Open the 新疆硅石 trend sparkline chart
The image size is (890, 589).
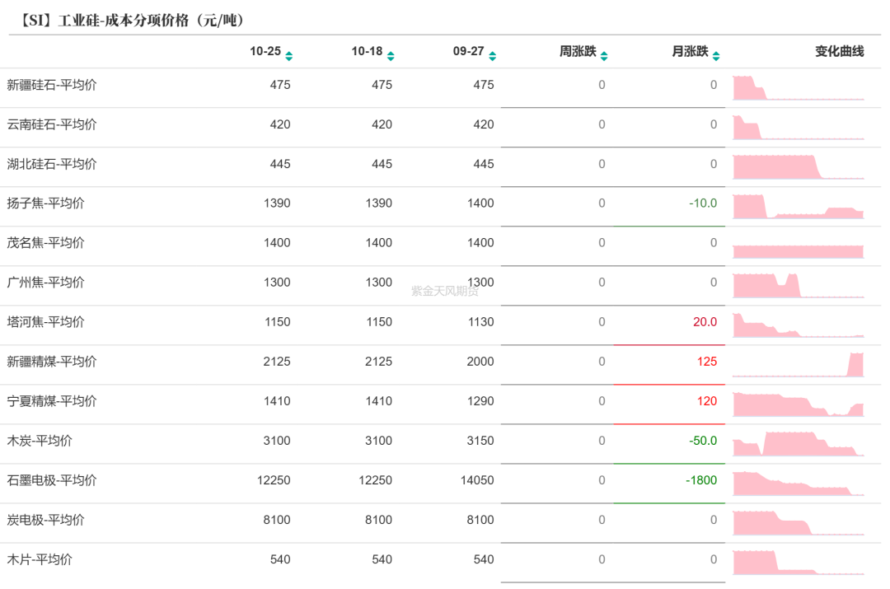798,87
